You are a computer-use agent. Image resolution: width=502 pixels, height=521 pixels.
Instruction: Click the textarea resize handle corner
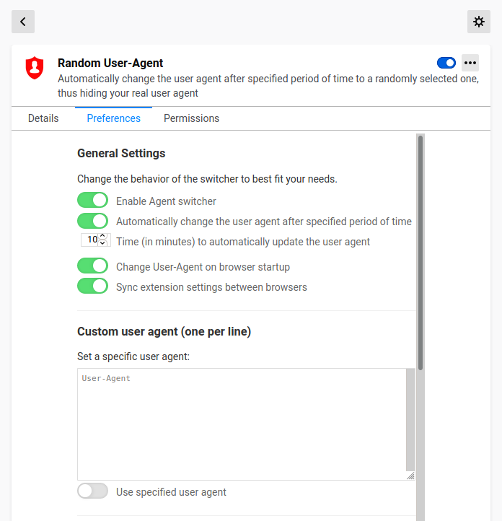[410, 476]
